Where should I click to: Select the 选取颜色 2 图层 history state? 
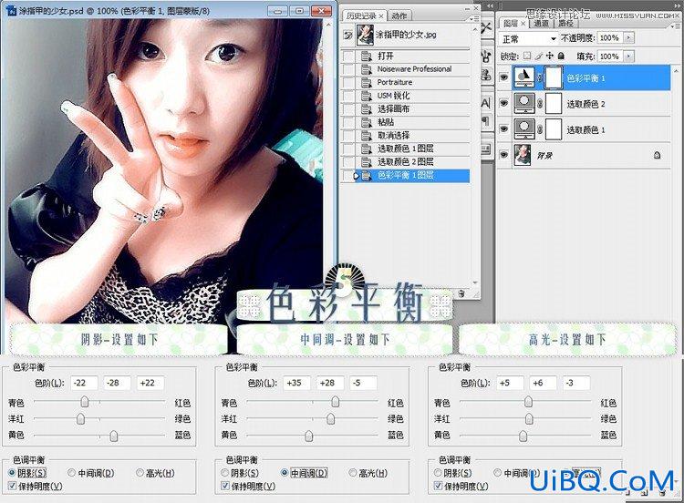(x=413, y=161)
